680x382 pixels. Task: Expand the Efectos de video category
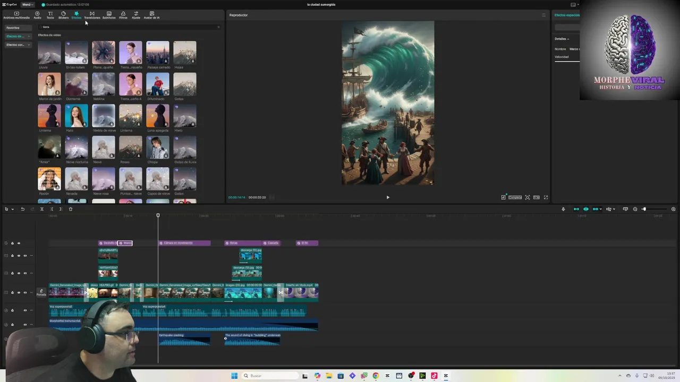pos(18,36)
